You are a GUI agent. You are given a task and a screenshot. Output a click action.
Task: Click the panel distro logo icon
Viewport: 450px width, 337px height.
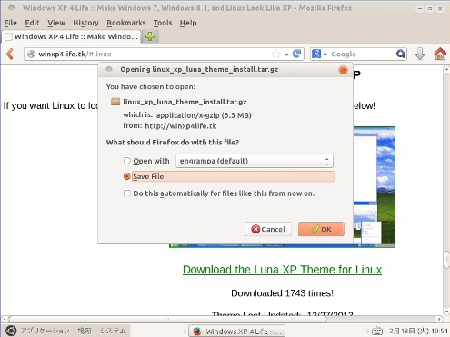tap(11, 331)
